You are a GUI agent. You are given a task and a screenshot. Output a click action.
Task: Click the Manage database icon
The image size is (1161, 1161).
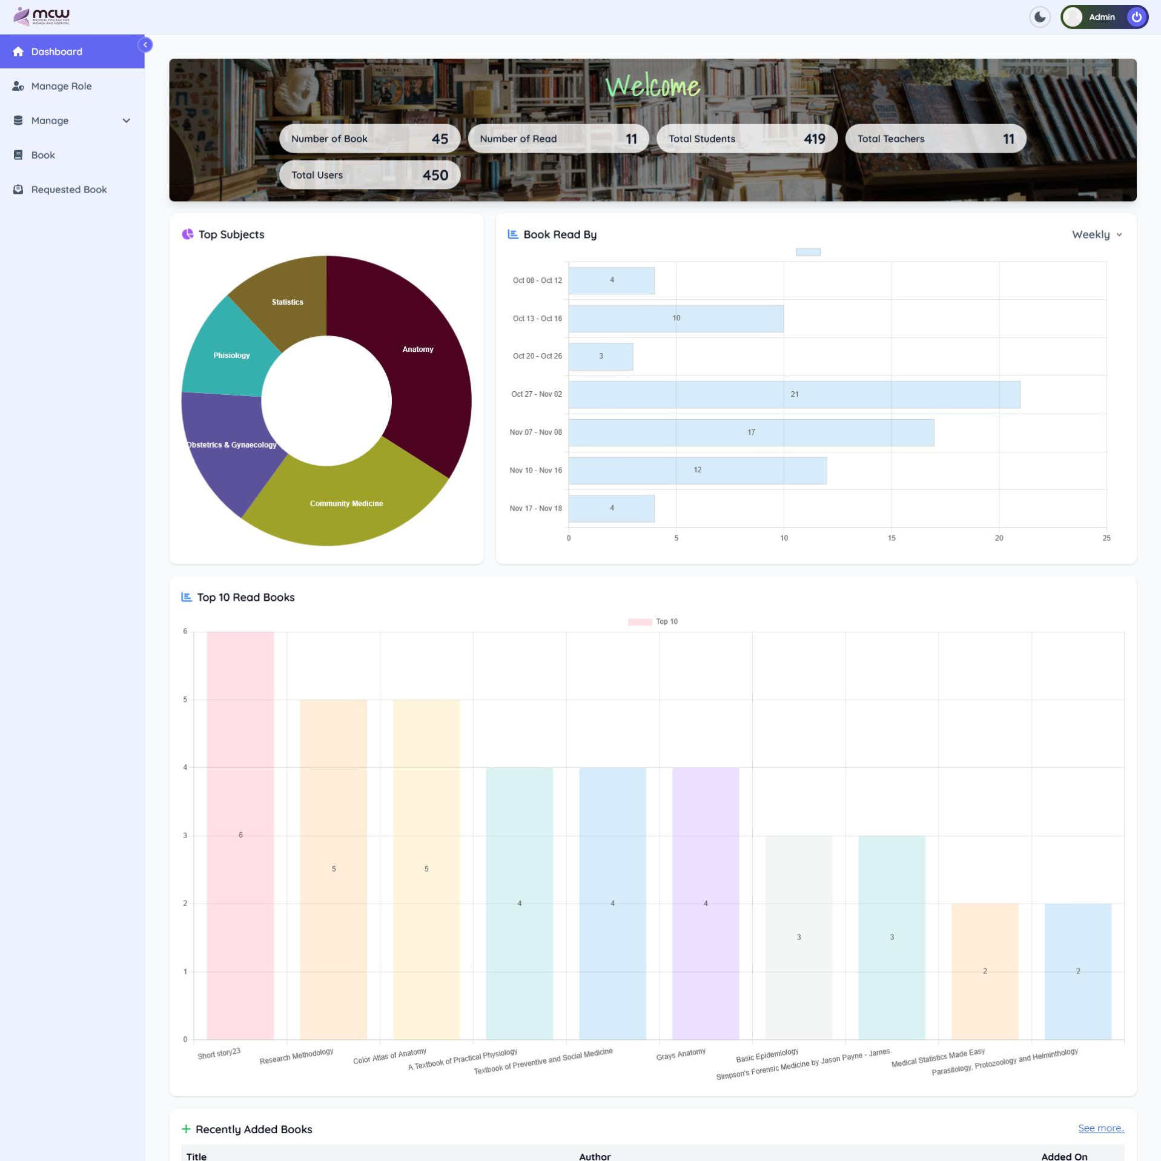[x=18, y=121]
